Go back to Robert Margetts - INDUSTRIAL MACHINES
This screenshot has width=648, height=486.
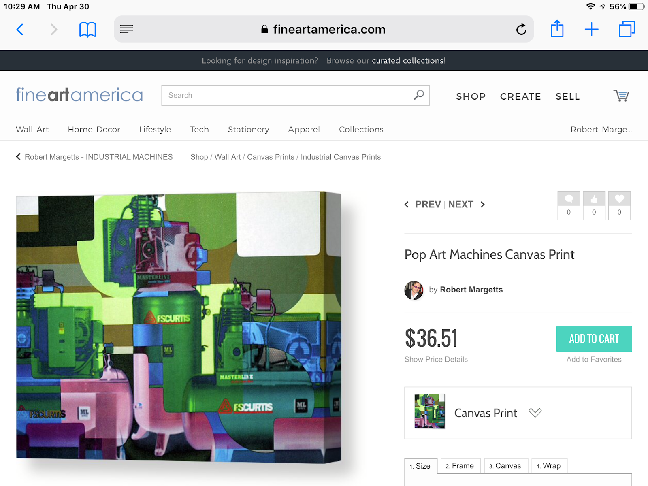[94, 157]
